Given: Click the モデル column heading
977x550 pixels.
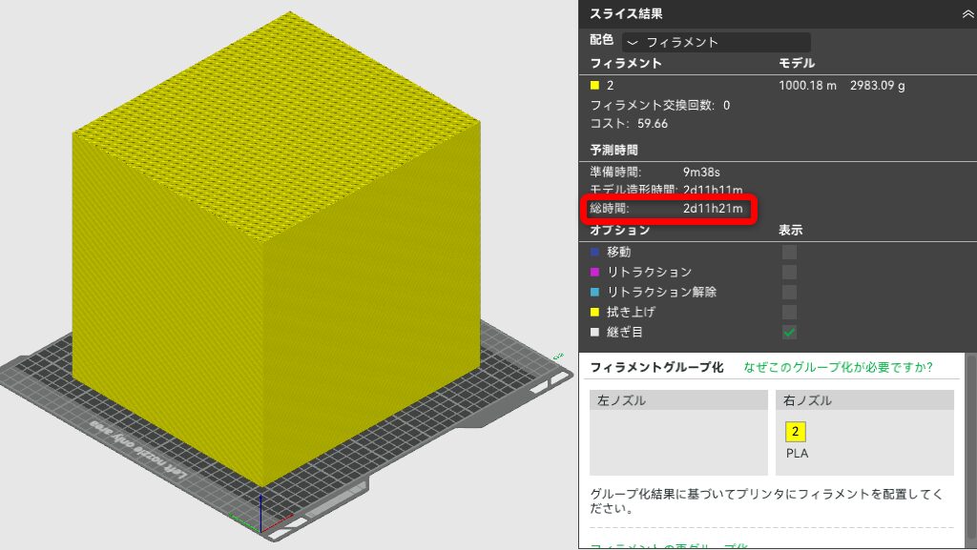Looking at the screenshot, I should point(797,63).
